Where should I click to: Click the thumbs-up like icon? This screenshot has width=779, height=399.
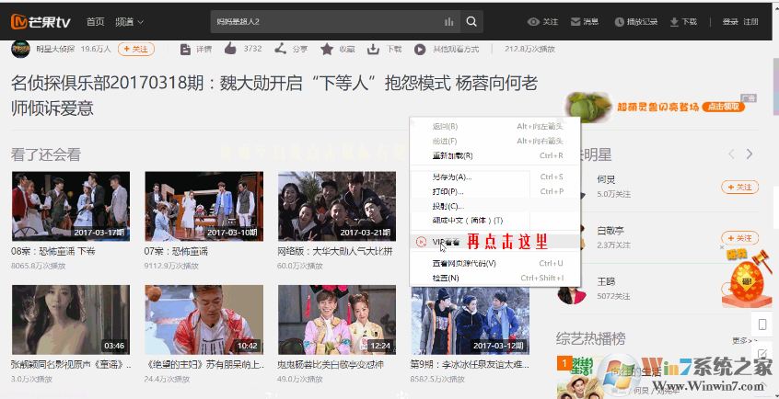(229, 49)
